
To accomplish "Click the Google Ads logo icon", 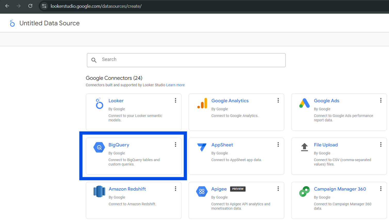I will click(304, 103).
